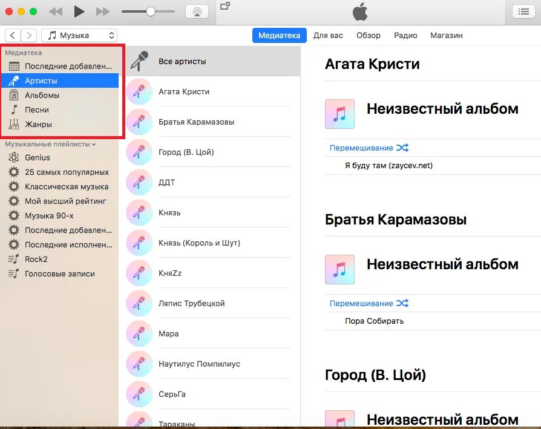This screenshot has width=541, height=429.
Task: Switch to the Медиатека tab
Action: 279,36
